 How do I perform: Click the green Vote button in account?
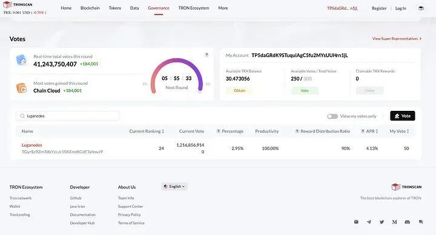pyautogui.click(x=305, y=90)
